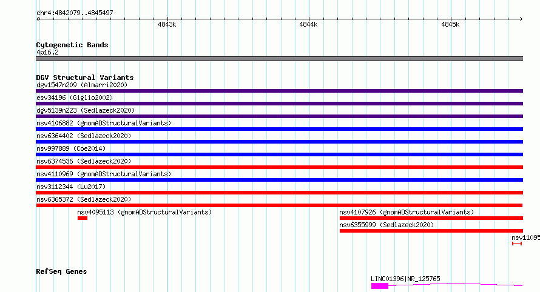540x292 pixels.
Task: Click the blue bar under nsv4106882
Action: tap(279, 129)
